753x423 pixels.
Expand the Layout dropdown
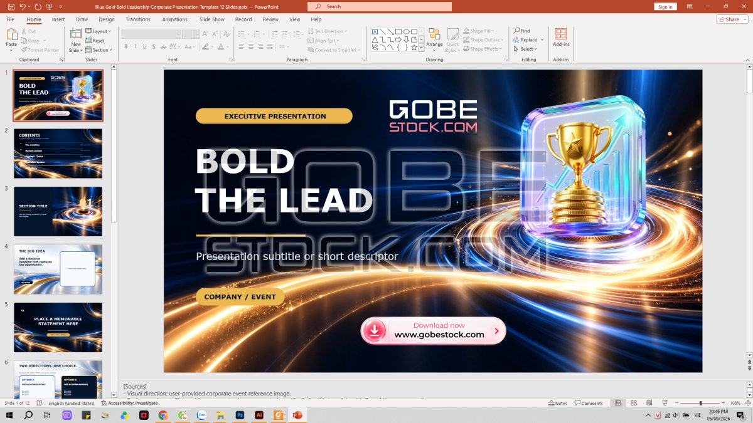coord(97,31)
